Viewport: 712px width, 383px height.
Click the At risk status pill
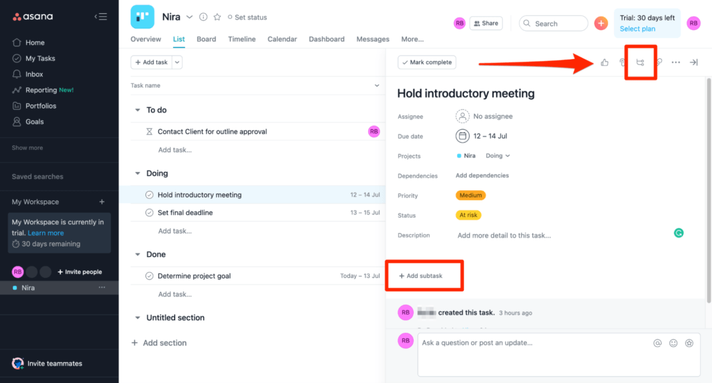pyautogui.click(x=468, y=216)
